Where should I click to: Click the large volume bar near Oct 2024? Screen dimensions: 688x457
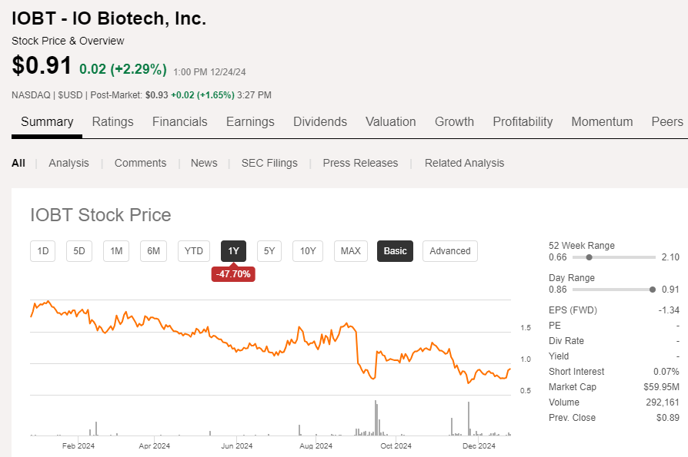[x=376, y=419]
